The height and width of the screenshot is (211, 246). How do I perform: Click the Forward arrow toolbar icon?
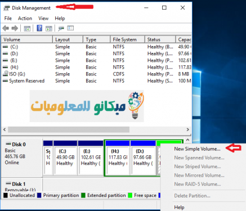[x=15, y=28]
